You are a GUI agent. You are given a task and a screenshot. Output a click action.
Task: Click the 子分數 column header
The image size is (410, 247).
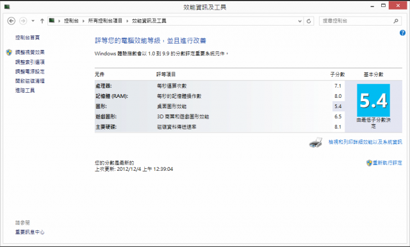(x=338, y=74)
